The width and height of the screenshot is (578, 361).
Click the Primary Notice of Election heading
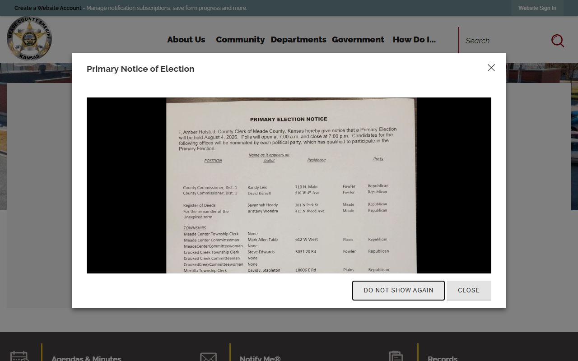coord(140,69)
